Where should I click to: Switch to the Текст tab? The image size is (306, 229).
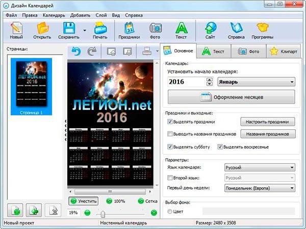[x=214, y=51]
